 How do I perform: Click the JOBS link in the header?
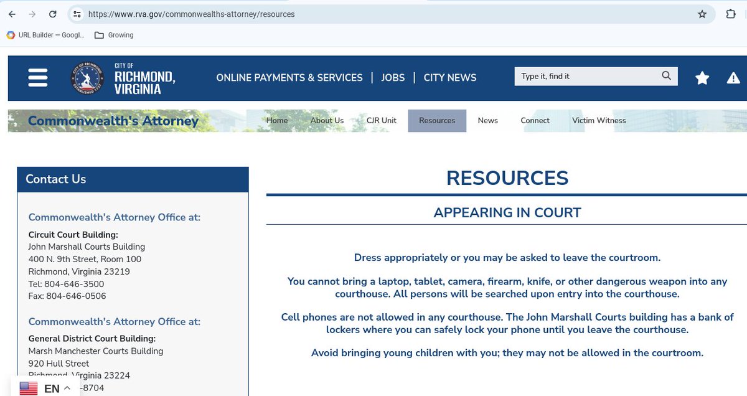tap(393, 77)
